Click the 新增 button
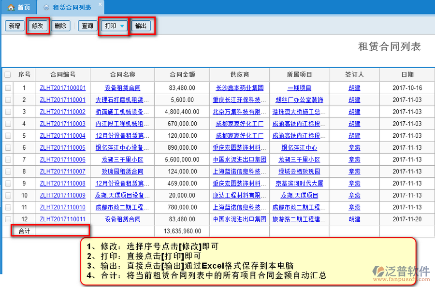The height and width of the screenshot is (287, 435). [x=14, y=26]
